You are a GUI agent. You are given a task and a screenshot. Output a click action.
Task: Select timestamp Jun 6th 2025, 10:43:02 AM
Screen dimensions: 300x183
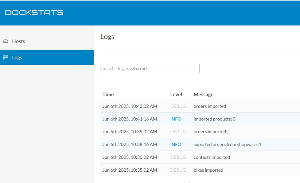pos(130,106)
